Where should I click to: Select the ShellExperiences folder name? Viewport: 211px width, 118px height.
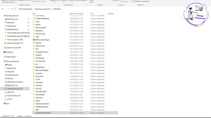click(x=42, y=107)
